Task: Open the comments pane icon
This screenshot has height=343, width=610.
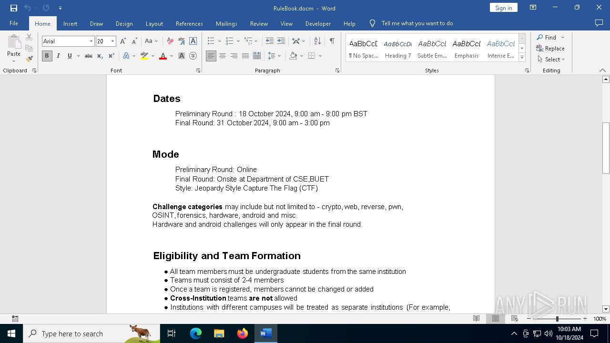Action: coord(599,23)
